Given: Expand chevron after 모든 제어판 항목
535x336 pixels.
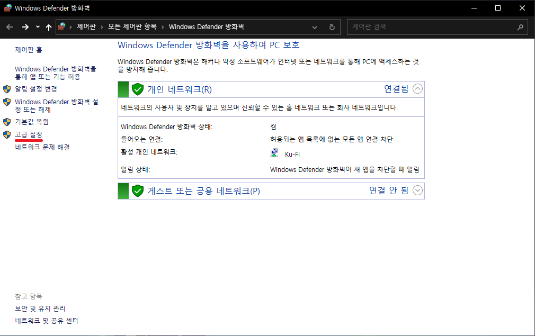Looking at the screenshot, I should (163, 27).
